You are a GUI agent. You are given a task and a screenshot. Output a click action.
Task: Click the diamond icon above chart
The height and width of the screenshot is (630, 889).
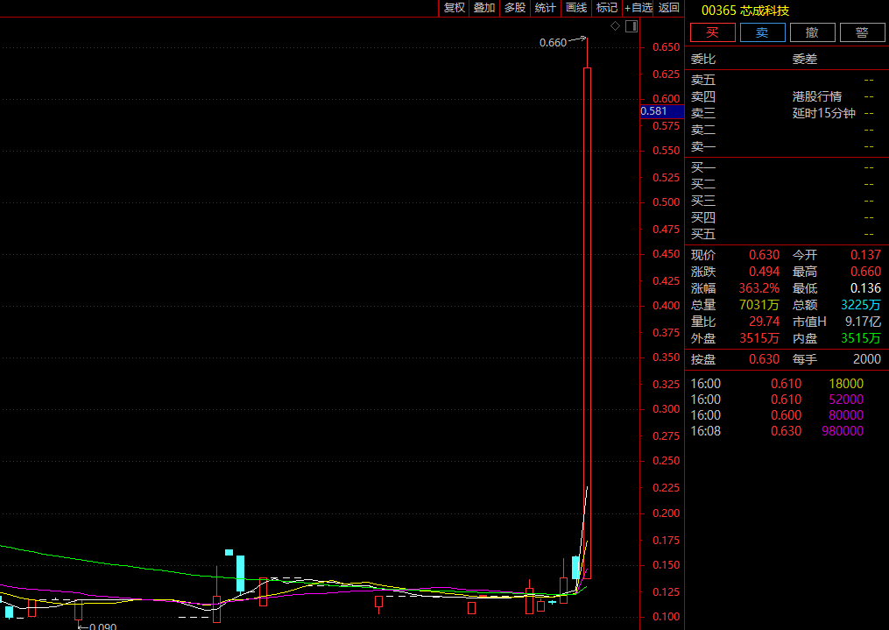615,26
